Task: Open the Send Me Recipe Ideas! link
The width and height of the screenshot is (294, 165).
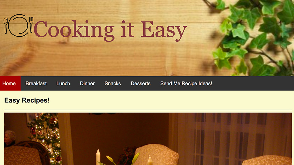Action: [x=186, y=84]
